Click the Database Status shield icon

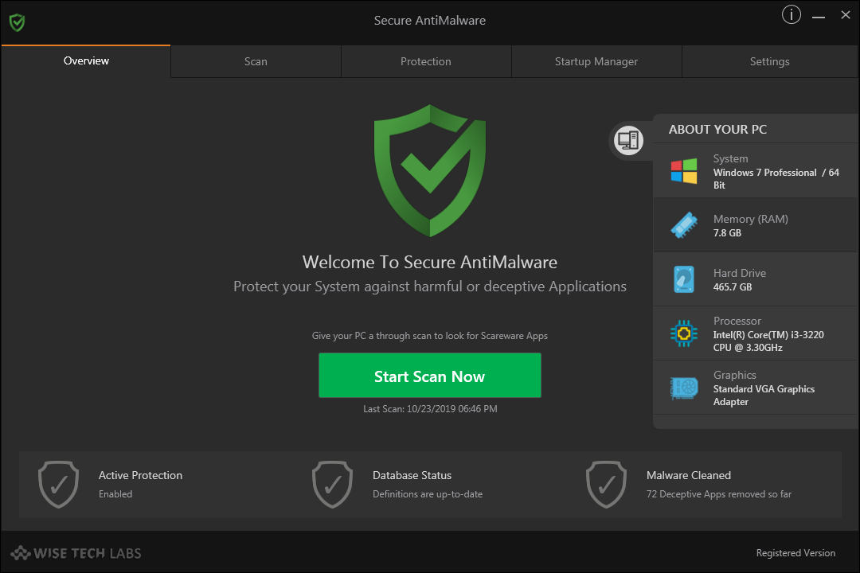(x=332, y=484)
